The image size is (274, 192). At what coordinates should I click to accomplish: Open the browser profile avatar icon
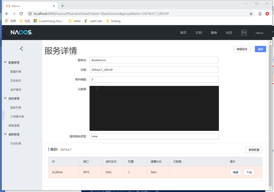point(260,14)
